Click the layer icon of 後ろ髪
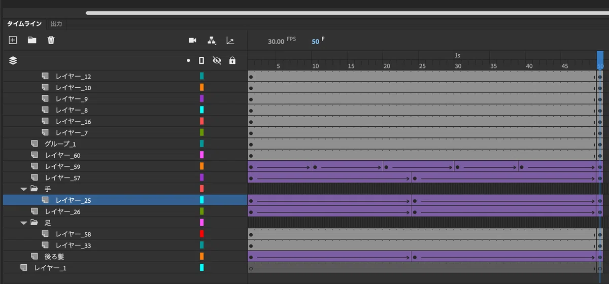This screenshot has width=609, height=284. click(x=35, y=256)
